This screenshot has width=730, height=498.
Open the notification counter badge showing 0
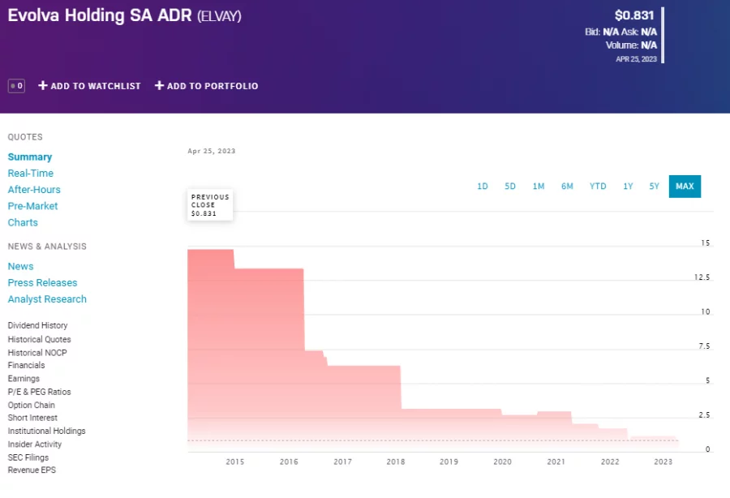[x=15, y=85]
